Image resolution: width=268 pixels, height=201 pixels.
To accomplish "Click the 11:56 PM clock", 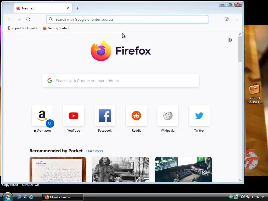I will [258, 197].
